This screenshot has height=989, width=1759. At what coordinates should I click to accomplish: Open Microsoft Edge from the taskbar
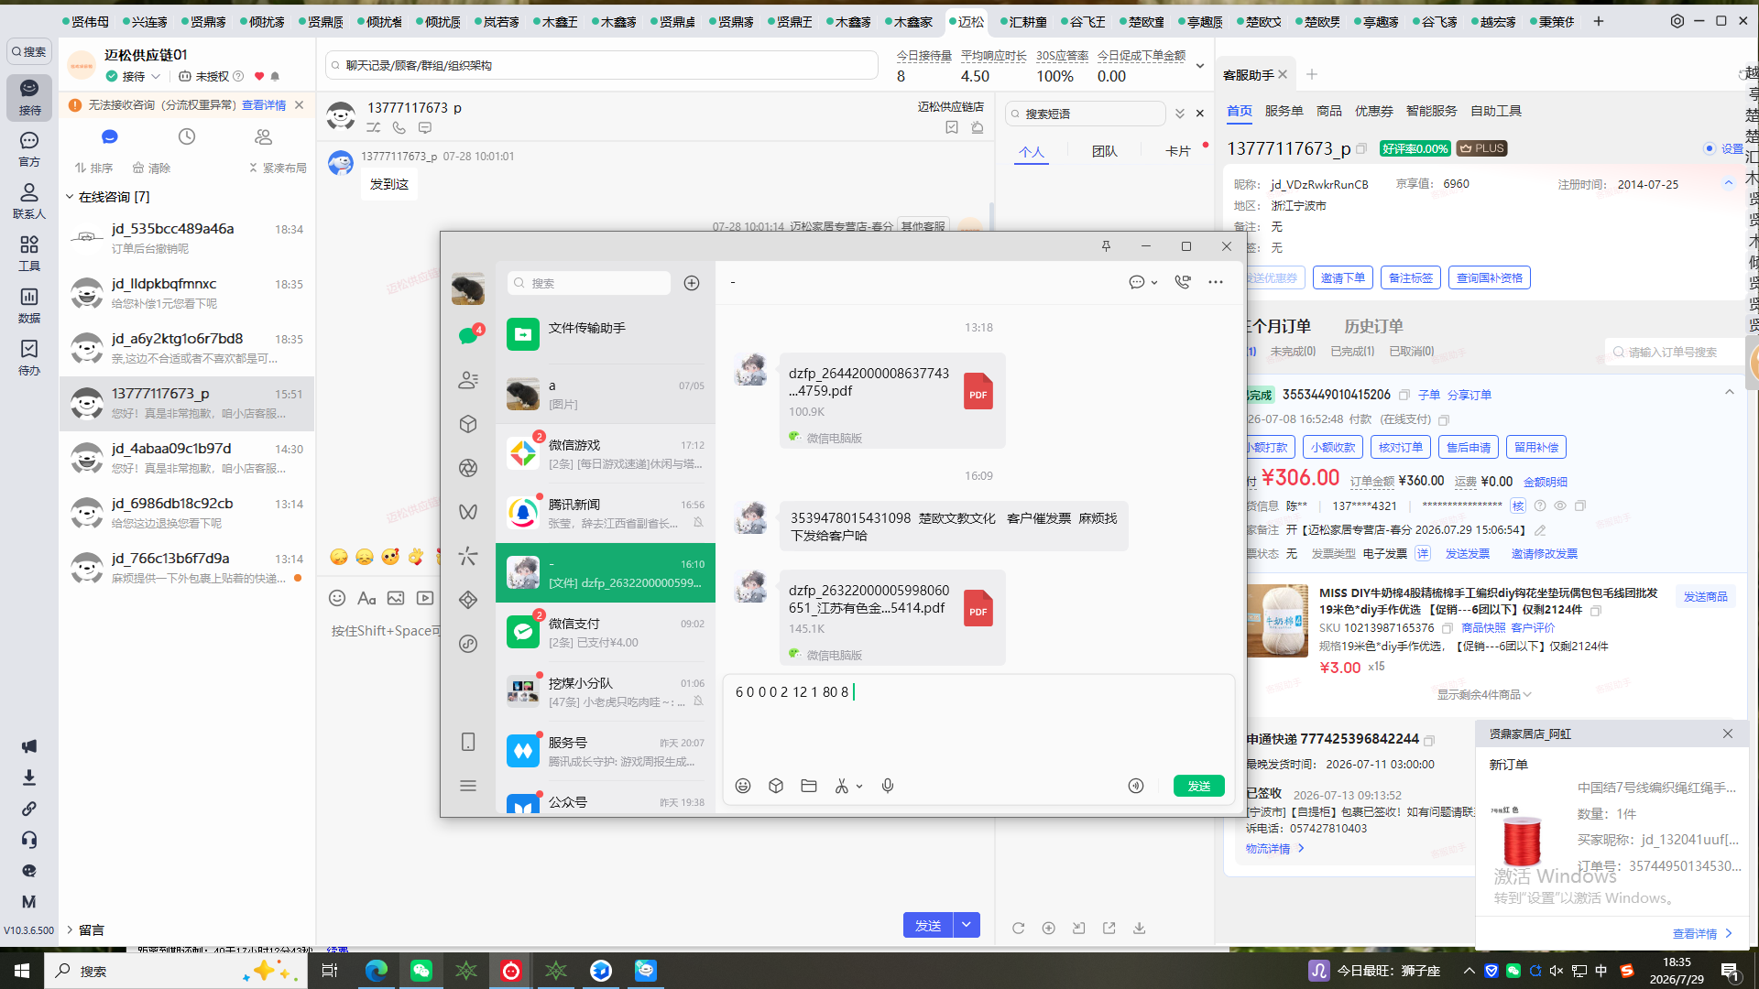377,971
